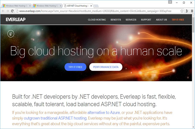Click the circular Everleap emblem on banner
The width and height of the screenshot is (195, 129).
pyautogui.click(x=11, y=34)
